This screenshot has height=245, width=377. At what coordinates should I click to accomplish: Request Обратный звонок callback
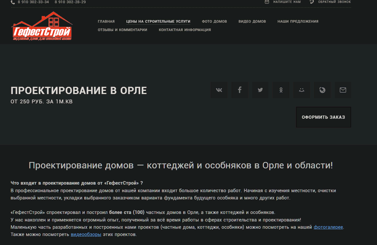tap(334, 2)
